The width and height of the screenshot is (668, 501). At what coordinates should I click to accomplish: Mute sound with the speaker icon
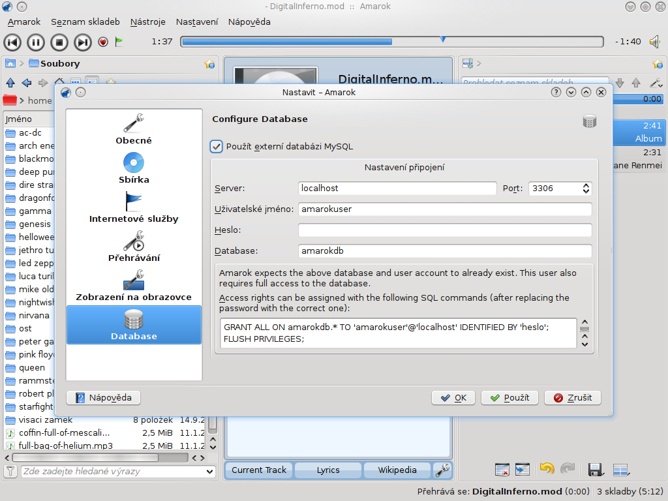pos(655,42)
